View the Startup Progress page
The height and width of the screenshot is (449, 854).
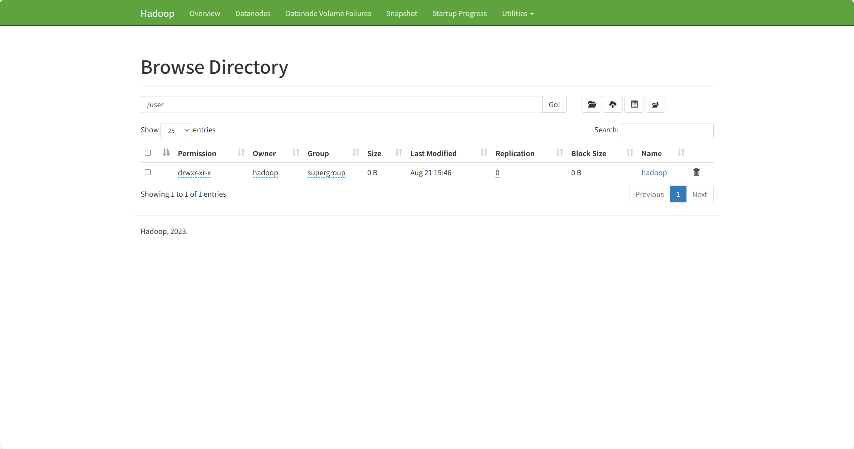coord(460,13)
